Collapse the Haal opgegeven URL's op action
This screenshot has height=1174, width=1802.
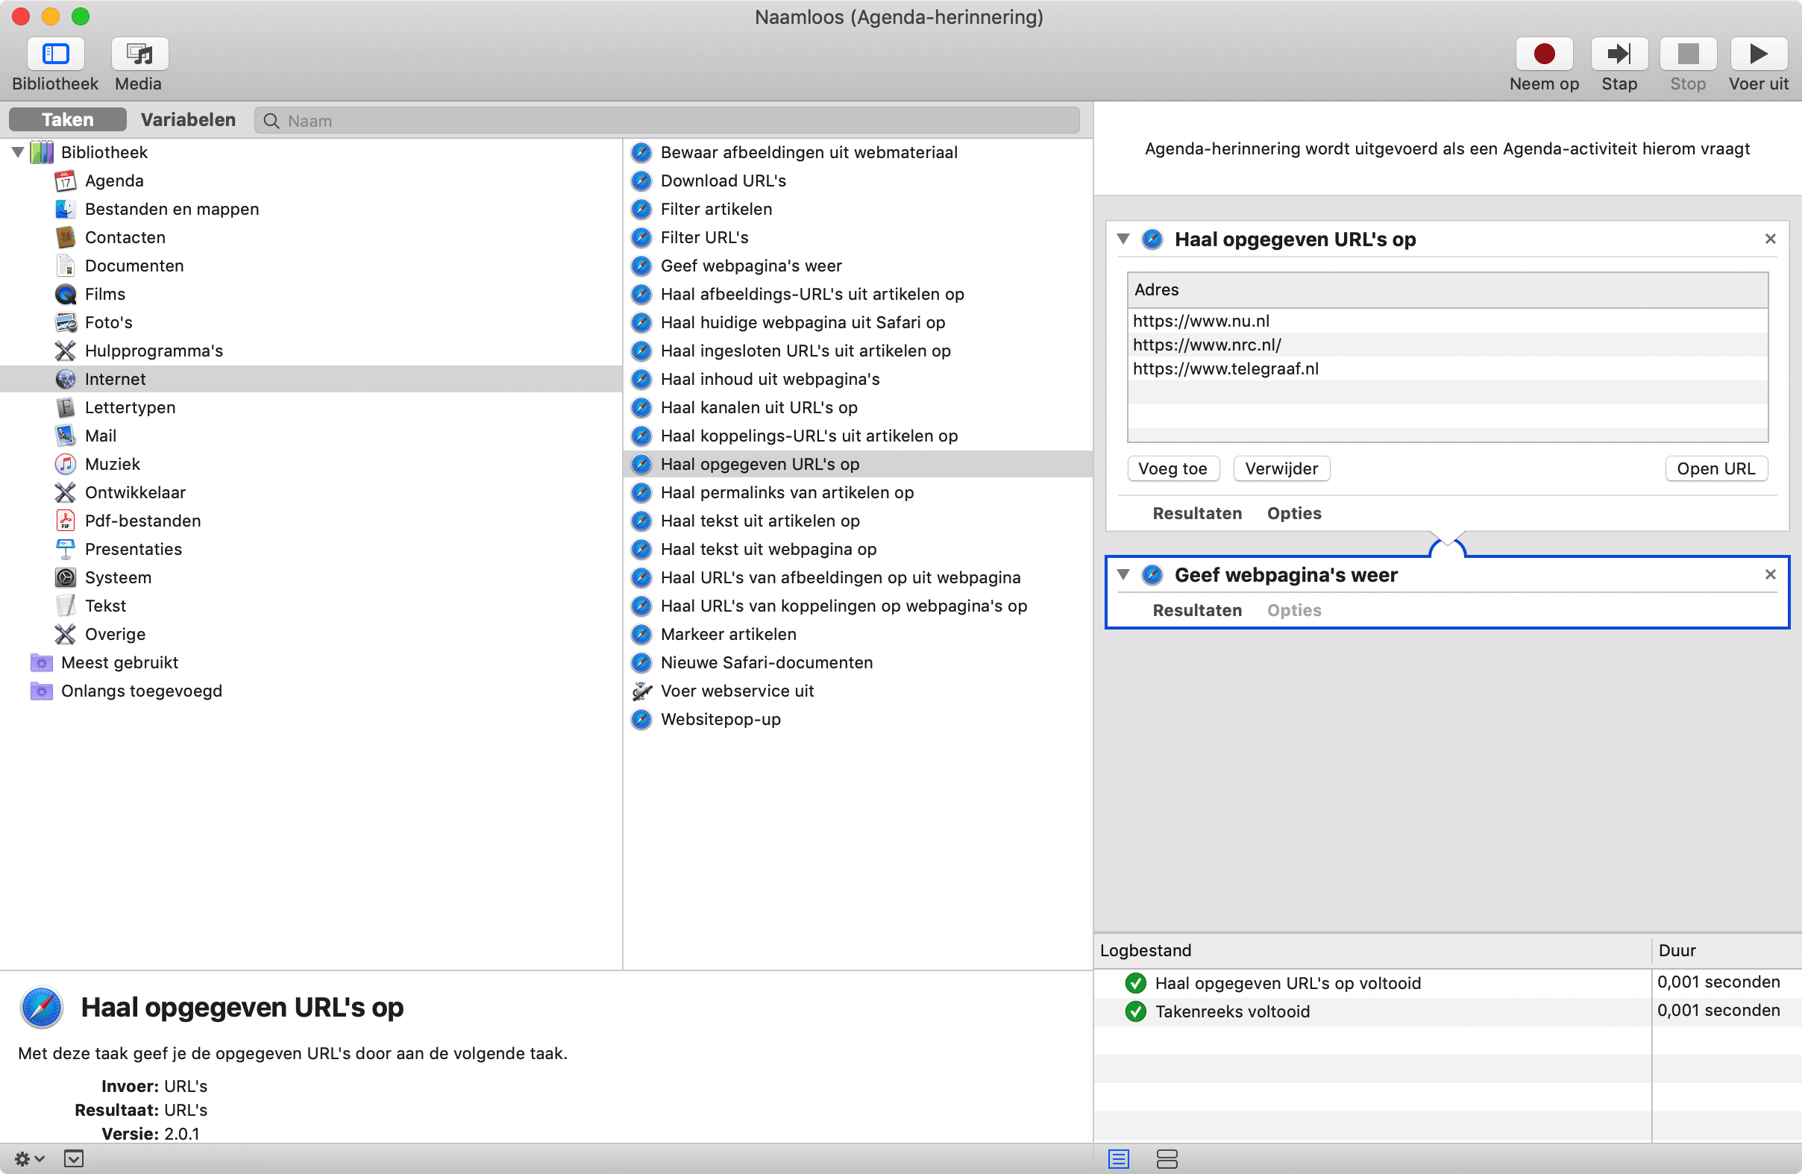[x=1123, y=239]
